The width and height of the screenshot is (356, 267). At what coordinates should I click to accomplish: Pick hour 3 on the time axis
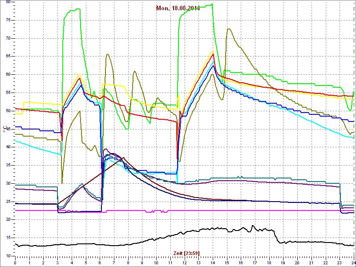coord(57,263)
